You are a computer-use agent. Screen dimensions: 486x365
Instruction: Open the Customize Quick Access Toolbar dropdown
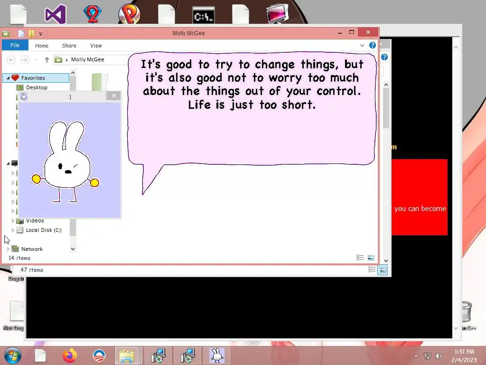41,34
